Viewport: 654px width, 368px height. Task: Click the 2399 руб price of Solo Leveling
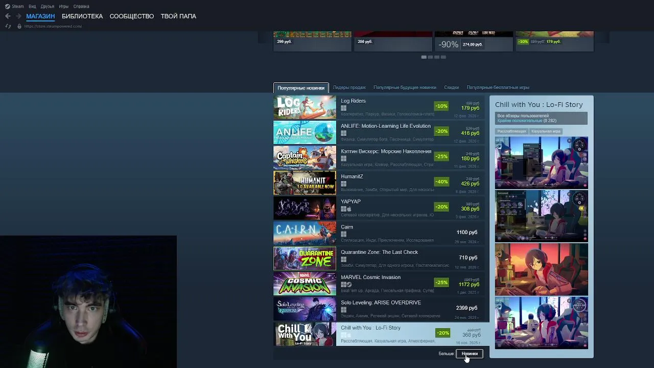[466, 308]
